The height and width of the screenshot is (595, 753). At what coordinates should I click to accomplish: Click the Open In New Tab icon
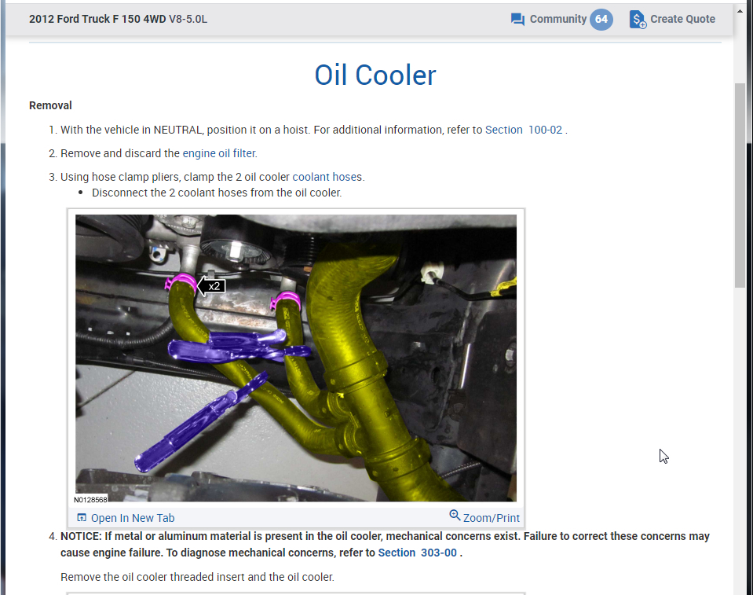(82, 518)
